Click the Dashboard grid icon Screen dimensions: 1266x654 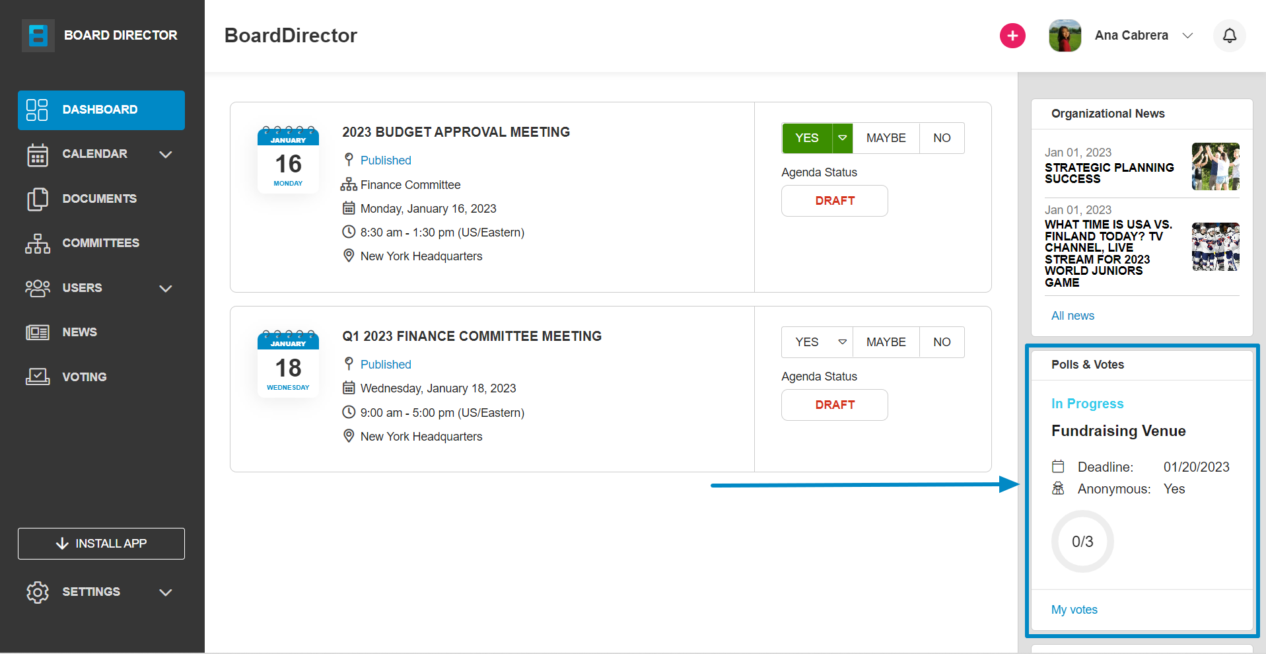37,110
